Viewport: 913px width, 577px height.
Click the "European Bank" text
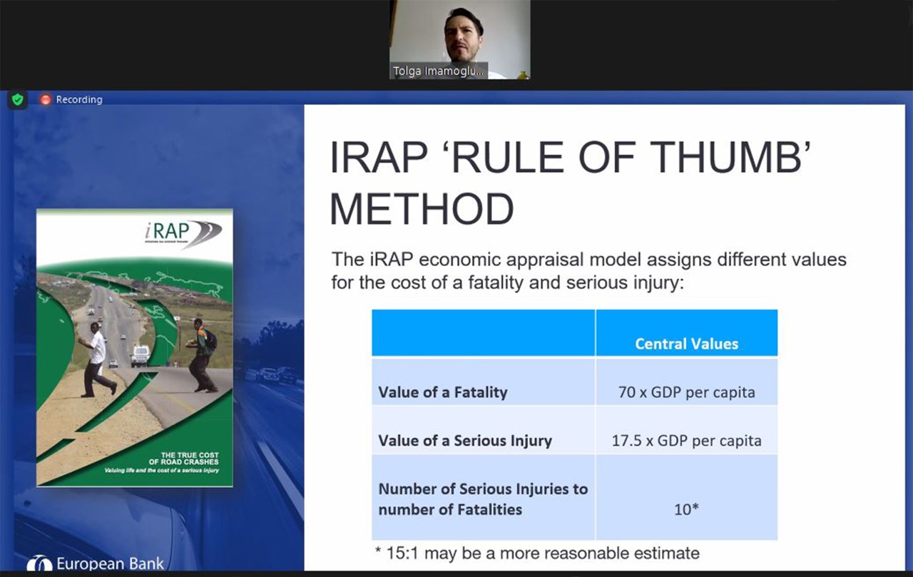(x=110, y=564)
